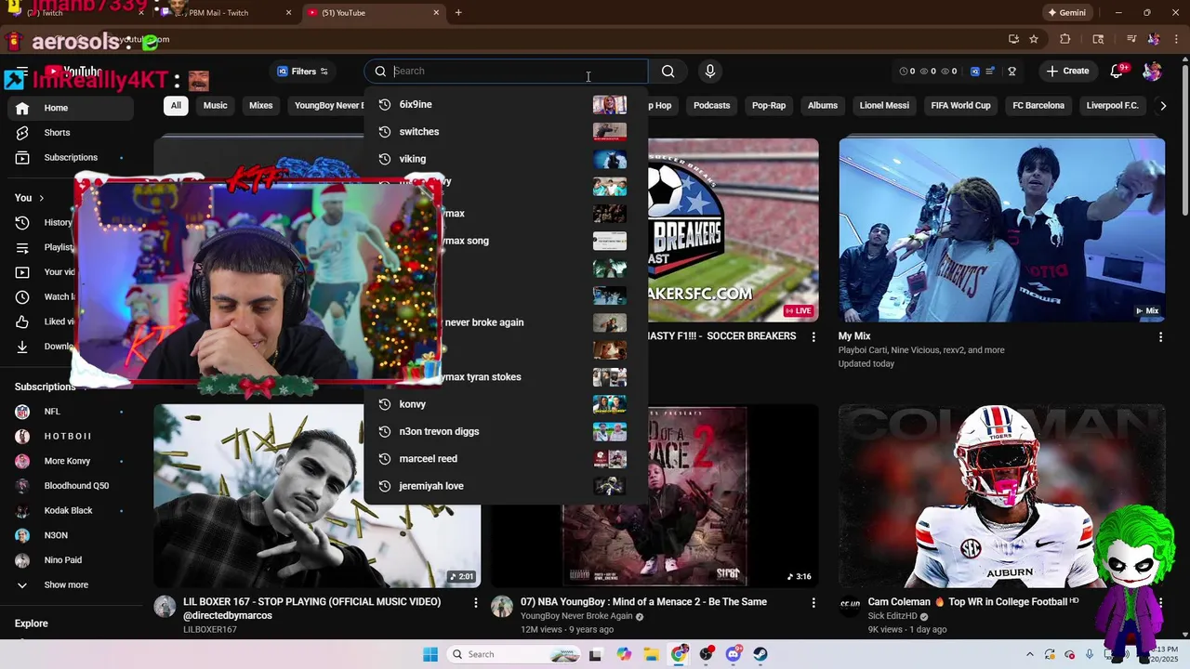Choose search suggestion konvy
Viewport: 1190px width, 669px height.
(506, 404)
